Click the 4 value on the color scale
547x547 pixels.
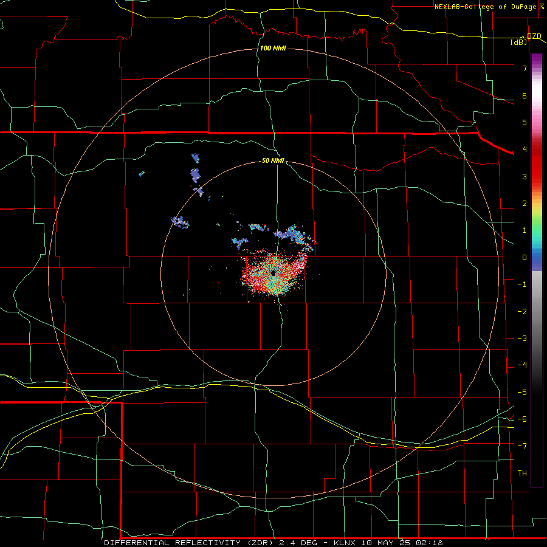pos(525,150)
